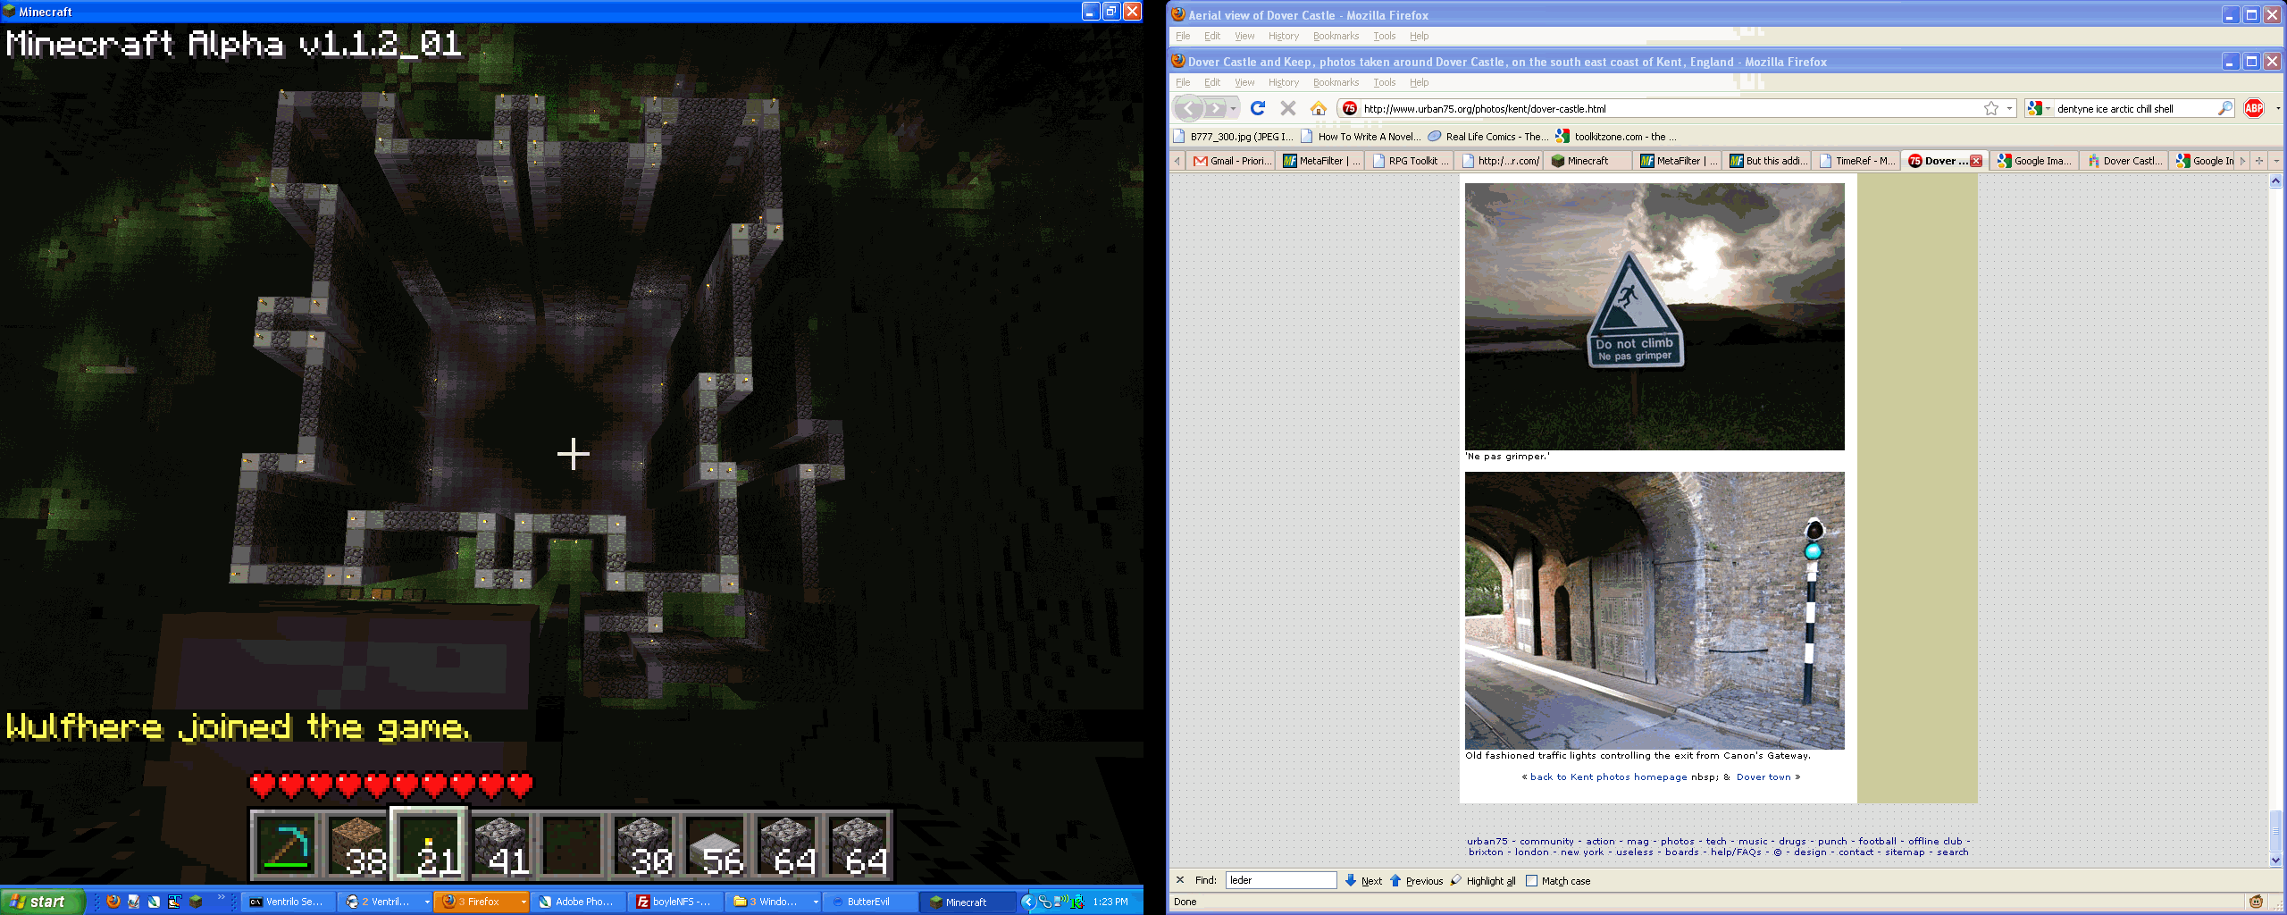Reload the Dover Castle page
This screenshot has height=915, width=2287.
tap(1258, 108)
